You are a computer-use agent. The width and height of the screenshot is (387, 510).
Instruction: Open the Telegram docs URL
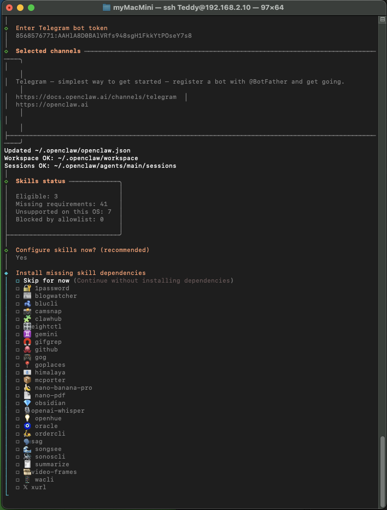click(96, 97)
